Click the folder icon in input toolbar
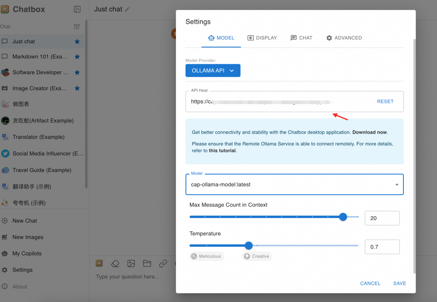Image resolution: width=437 pixels, height=302 pixels. pos(147,263)
